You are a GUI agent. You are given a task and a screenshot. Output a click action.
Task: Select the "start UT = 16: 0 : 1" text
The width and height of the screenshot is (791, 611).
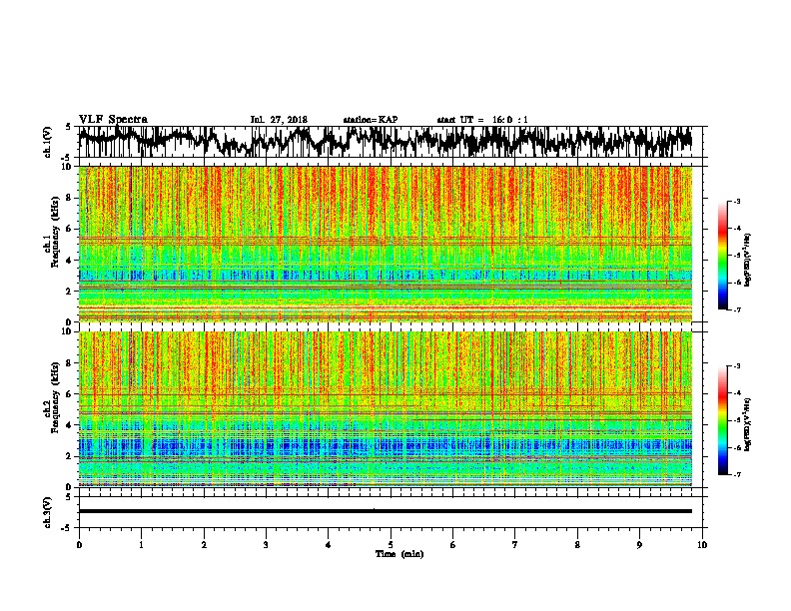[481, 120]
